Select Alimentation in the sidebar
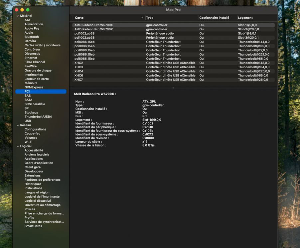 [34, 24]
